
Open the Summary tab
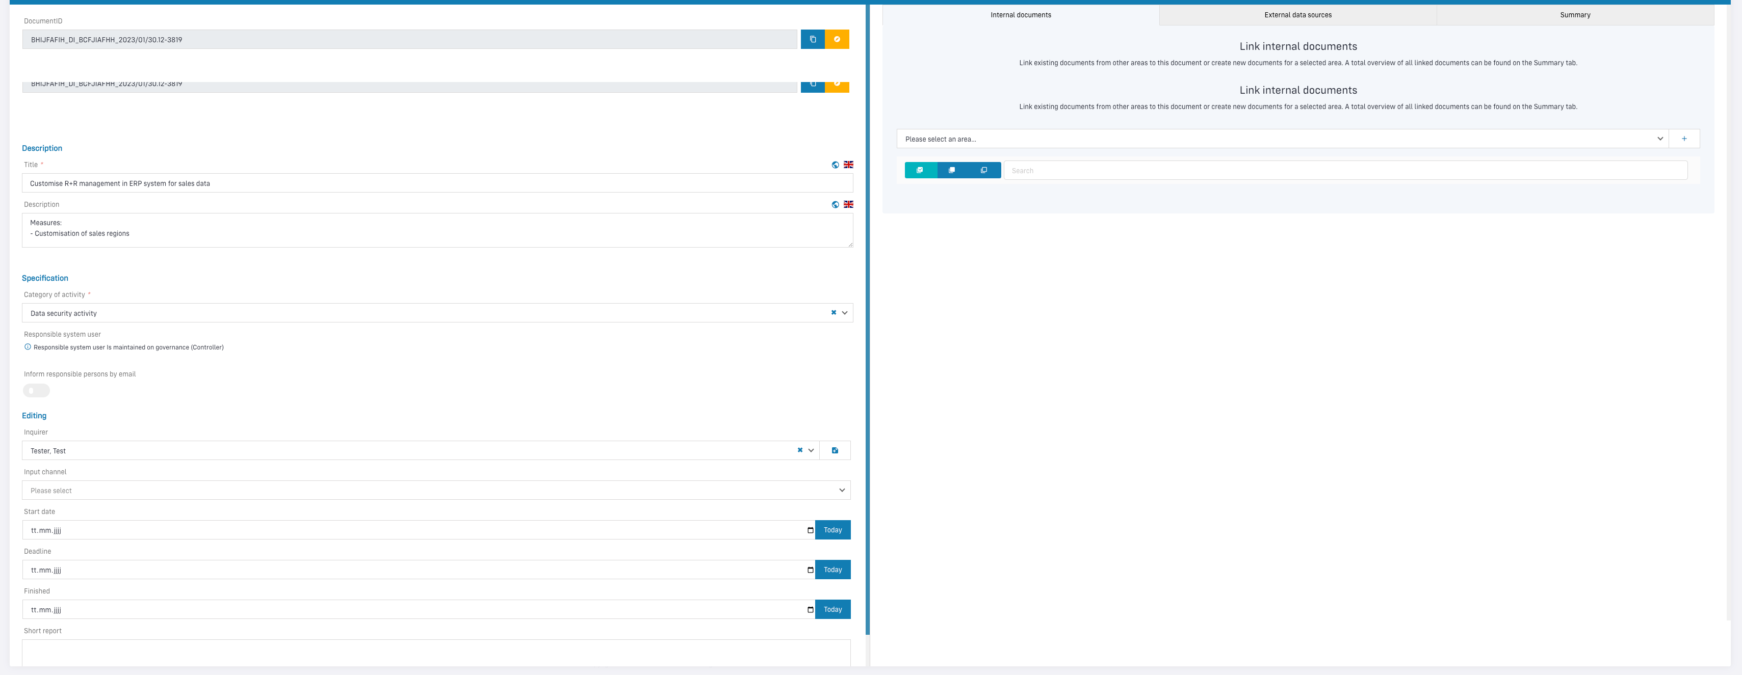click(1574, 15)
